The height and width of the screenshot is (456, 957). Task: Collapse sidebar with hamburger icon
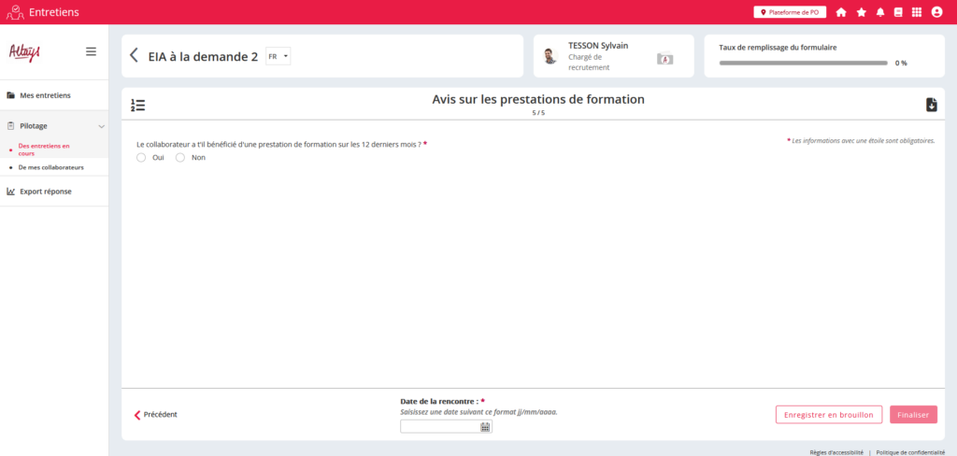point(91,51)
